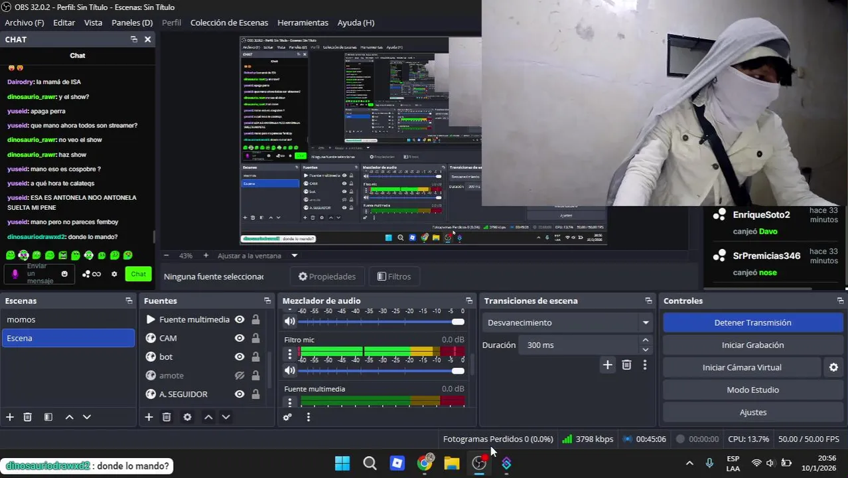
Task: Add a new source in Fuentes
Action: coord(149,417)
